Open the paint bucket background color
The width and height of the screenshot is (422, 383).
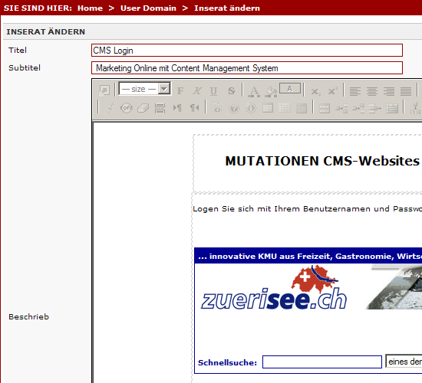pyautogui.click(x=271, y=91)
